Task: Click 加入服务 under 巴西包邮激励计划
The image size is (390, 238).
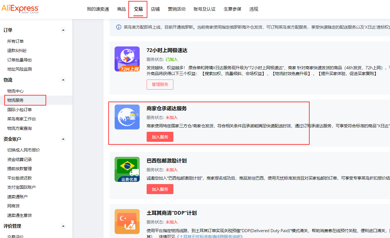Action: point(160,189)
